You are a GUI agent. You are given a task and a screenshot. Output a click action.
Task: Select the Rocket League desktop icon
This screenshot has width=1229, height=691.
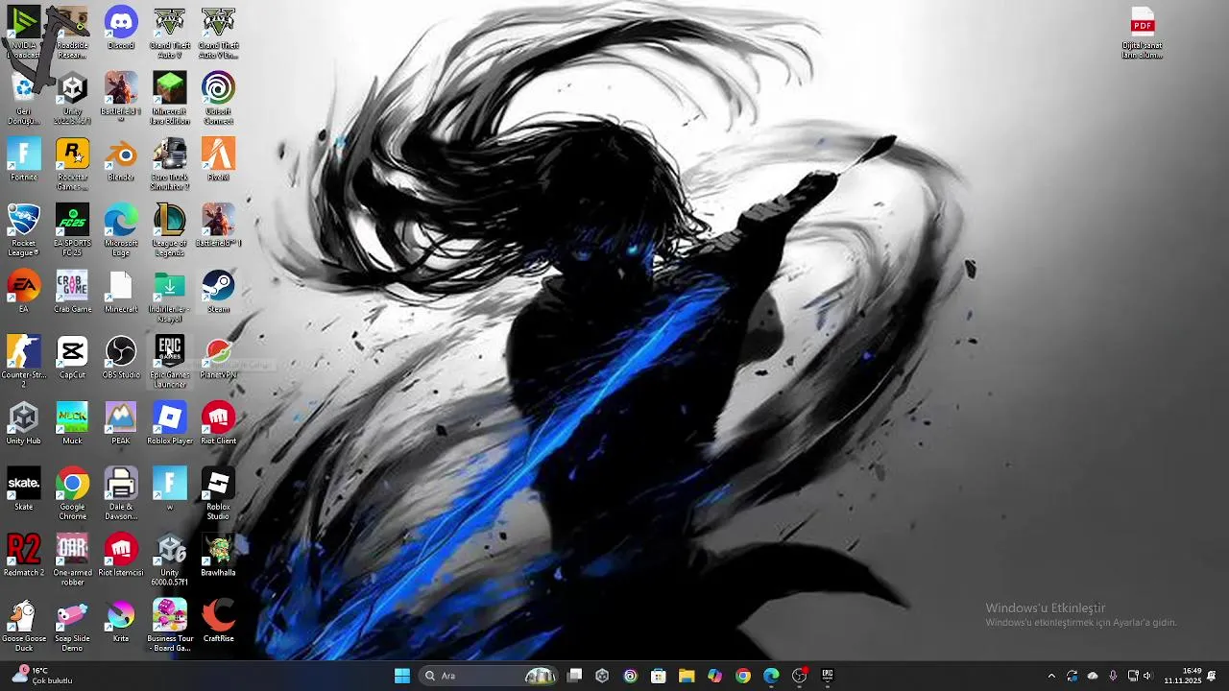click(x=24, y=230)
